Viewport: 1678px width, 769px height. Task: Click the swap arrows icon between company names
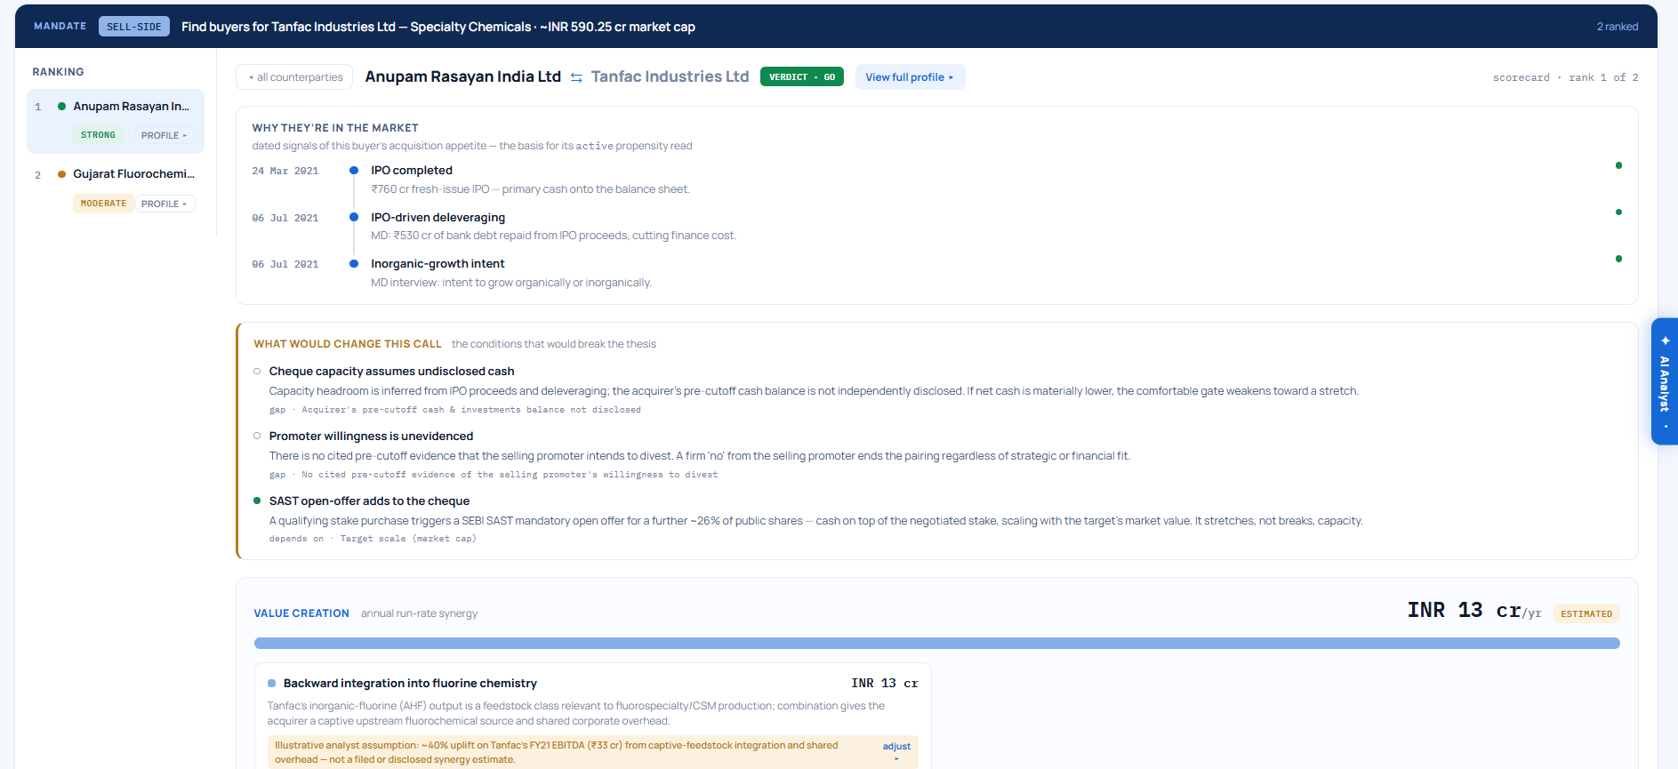(576, 77)
